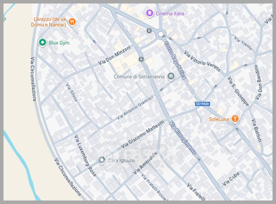This screenshot has height=204, width=276.
Task: Click the green Blue Gym marker
Action: pos(42,42)
